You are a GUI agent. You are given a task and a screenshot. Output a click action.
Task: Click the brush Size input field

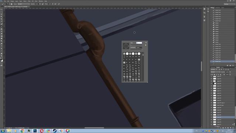click(x=139, y=43)
